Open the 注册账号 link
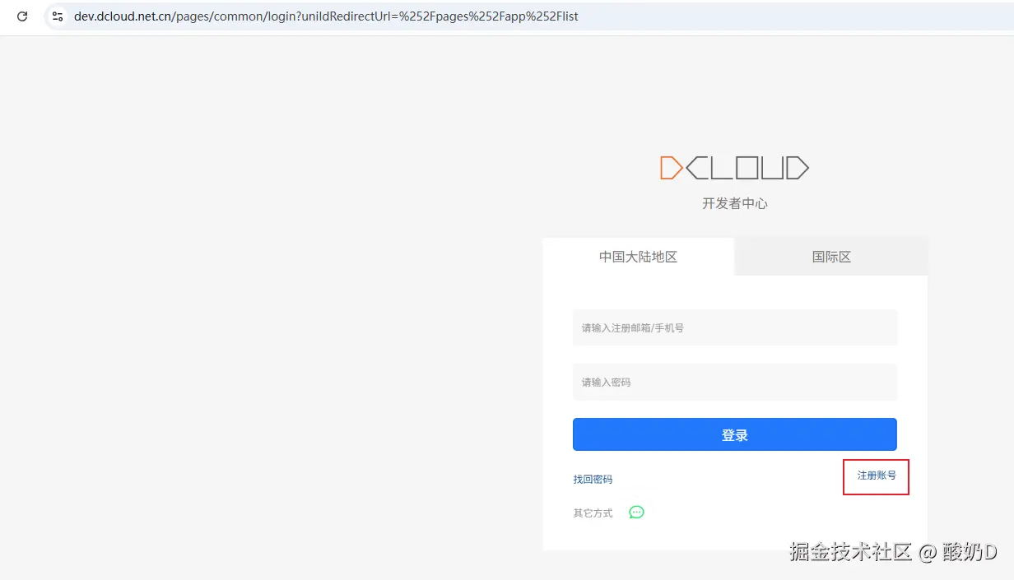Image resolution: width=1014 pixels, height=580 pixels. [877, 476]
